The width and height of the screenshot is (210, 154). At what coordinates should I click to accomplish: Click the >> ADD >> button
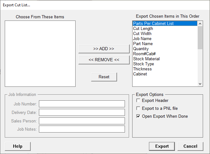click(x=104, y=49)
